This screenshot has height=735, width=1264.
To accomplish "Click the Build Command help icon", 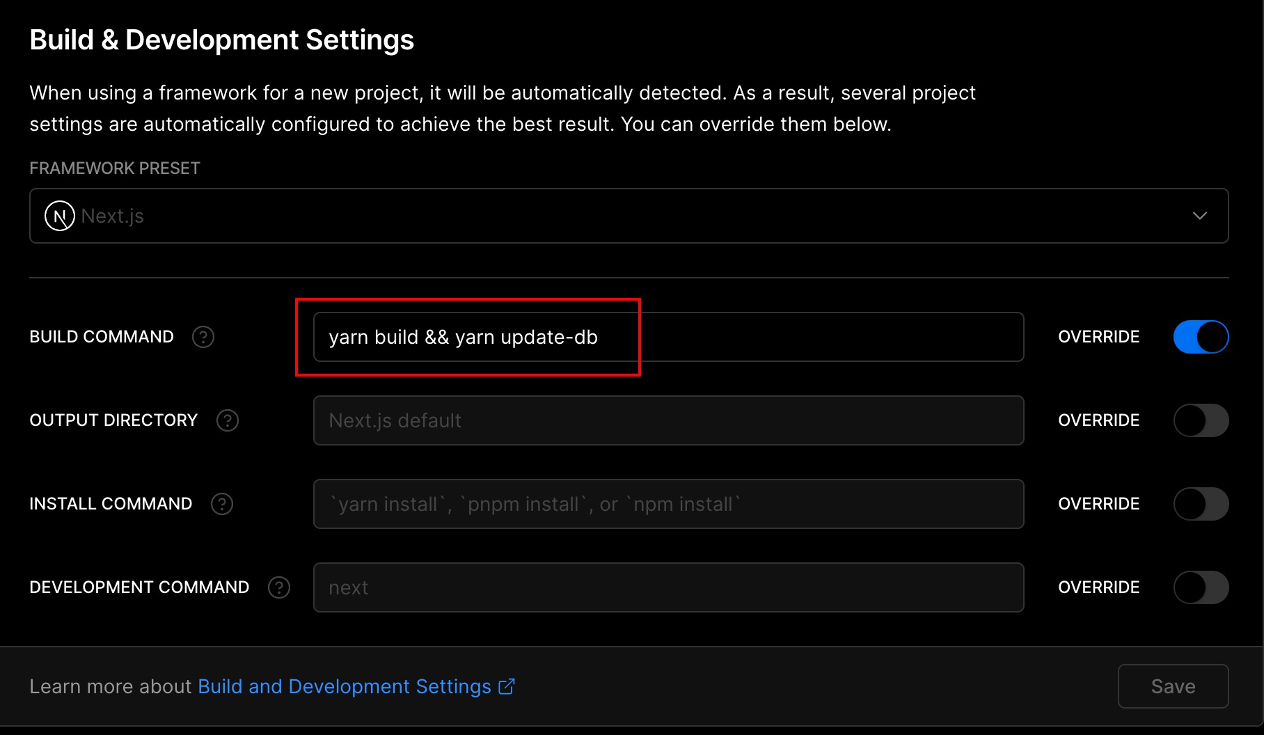I will [203, 337].
